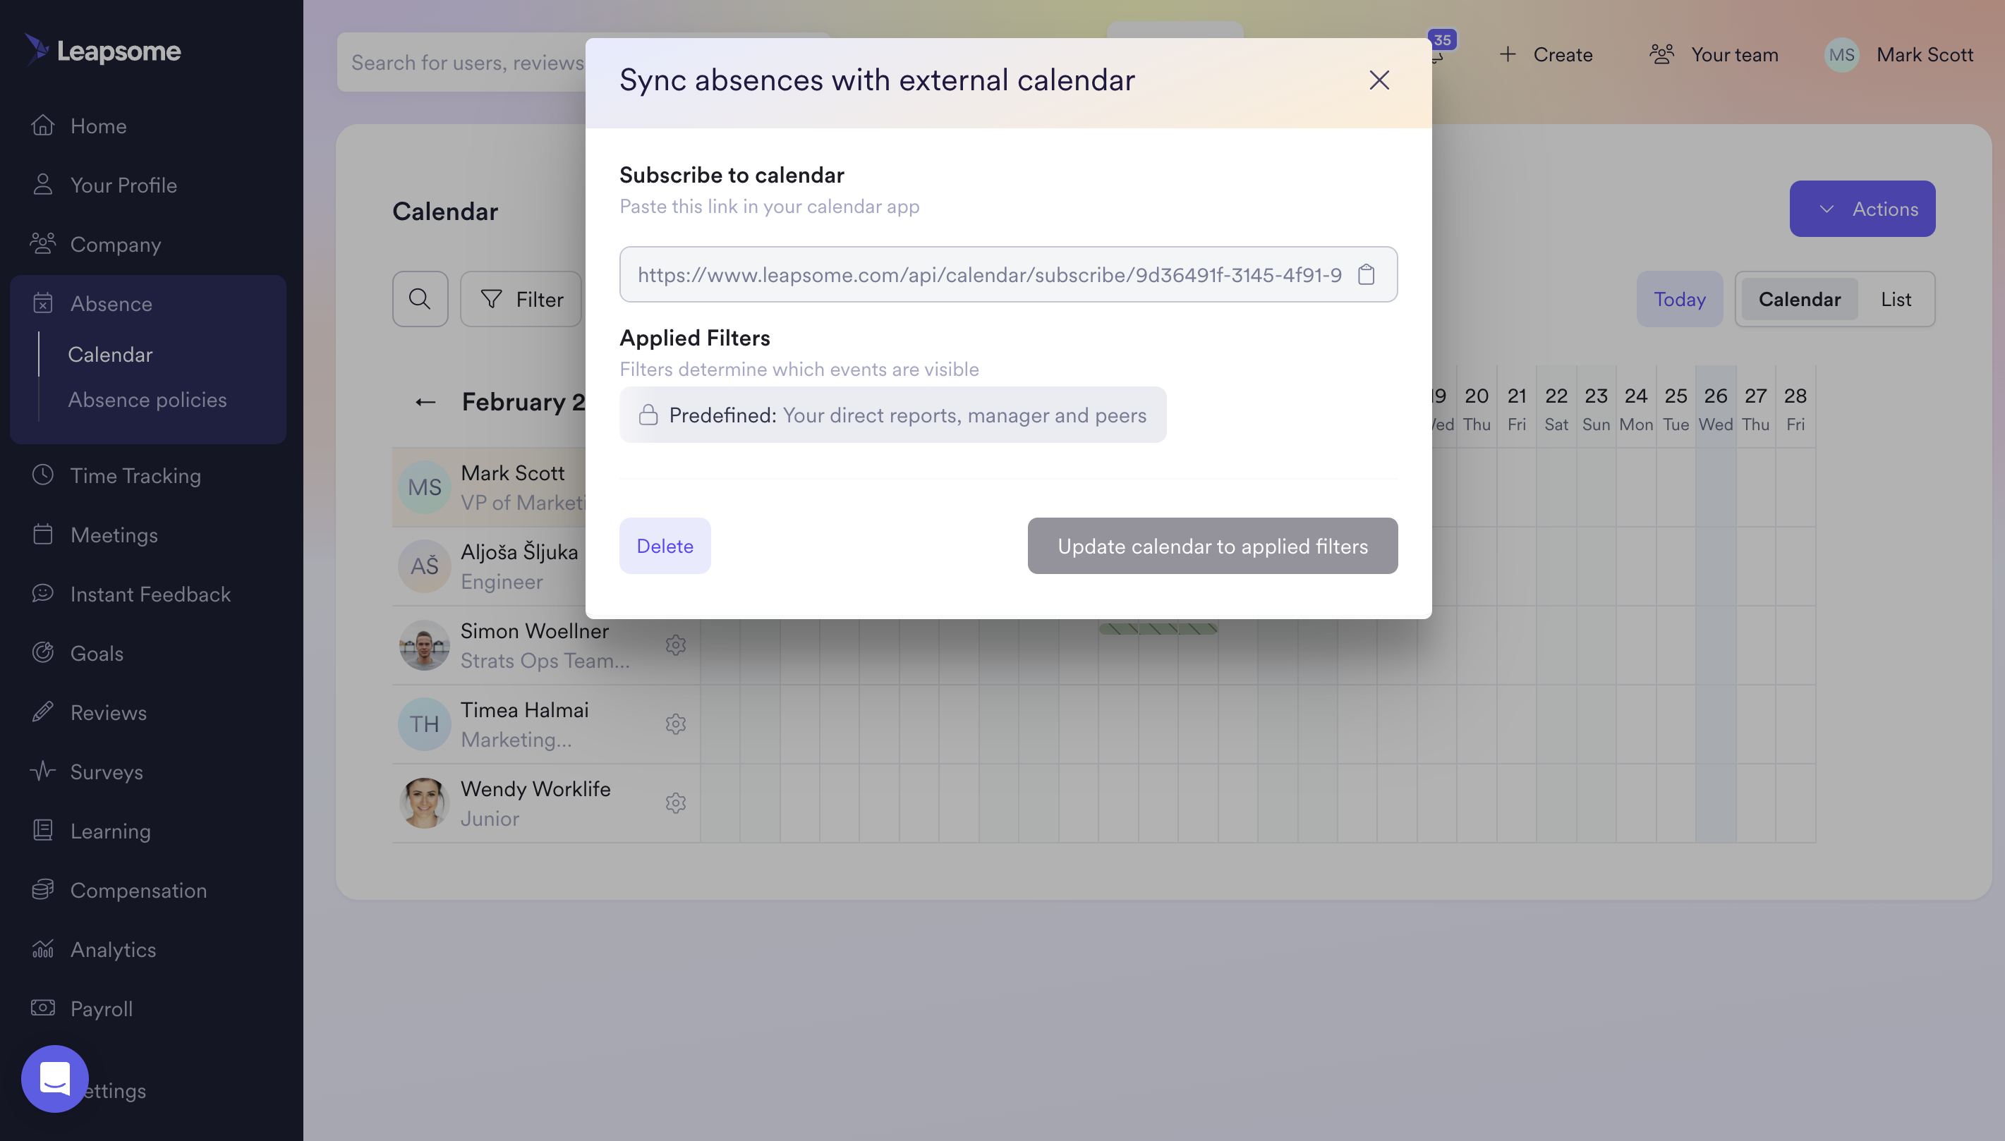Screen dimensions: 2005x1141
Task: Open the Intercom chat bubble
Action: pos(54,1078)
